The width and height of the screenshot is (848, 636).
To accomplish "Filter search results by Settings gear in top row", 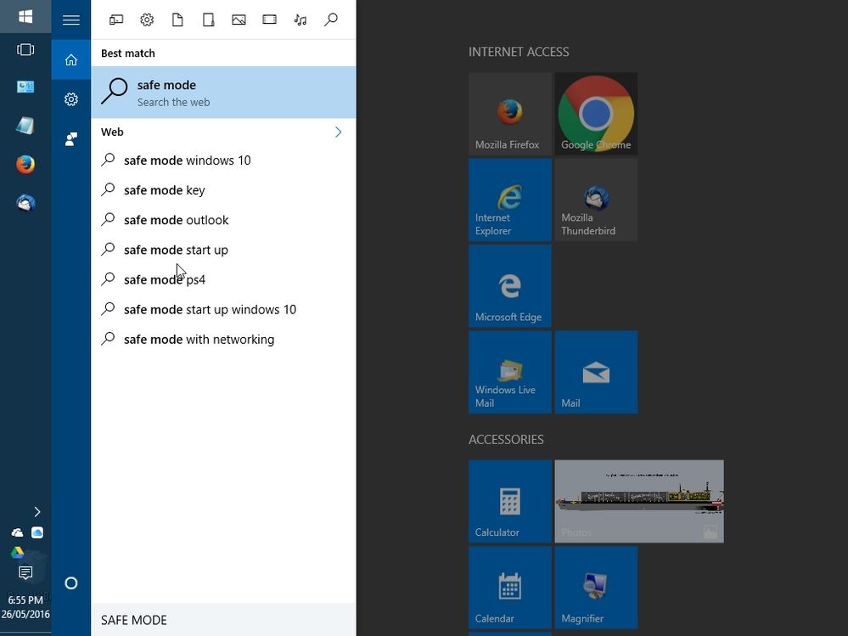I will point(147,20).
